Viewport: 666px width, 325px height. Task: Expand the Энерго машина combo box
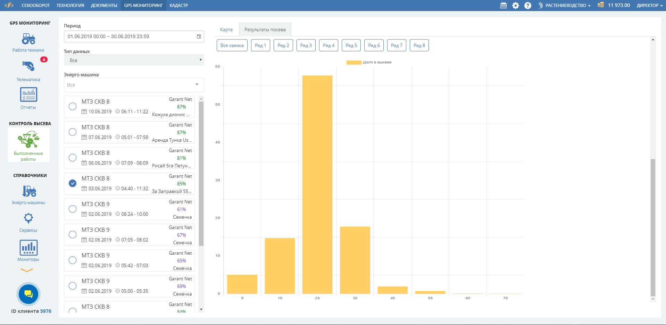(134, 85)
